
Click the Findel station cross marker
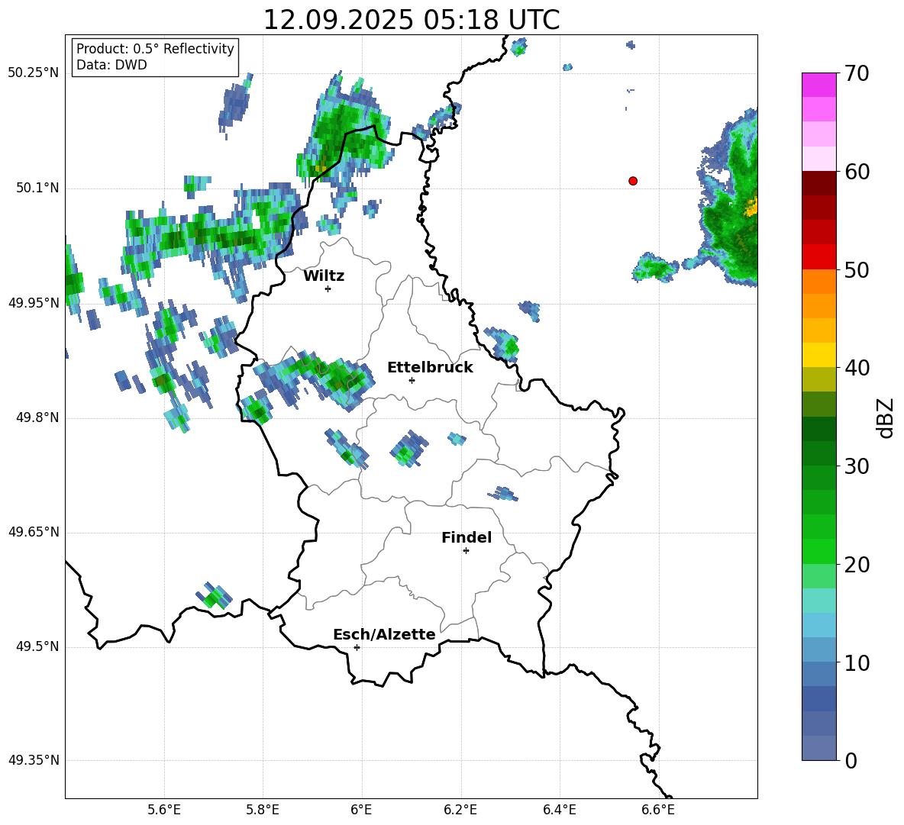point(466,551)
